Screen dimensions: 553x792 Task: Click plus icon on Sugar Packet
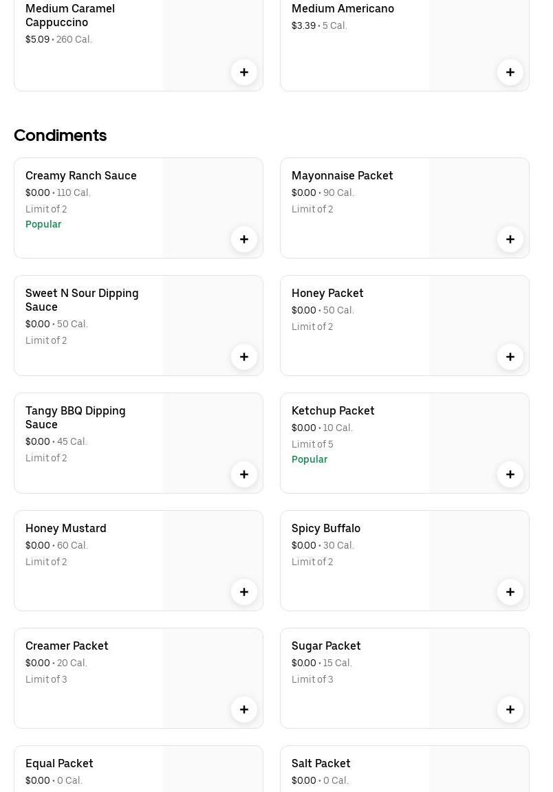(x=510, y=709)
